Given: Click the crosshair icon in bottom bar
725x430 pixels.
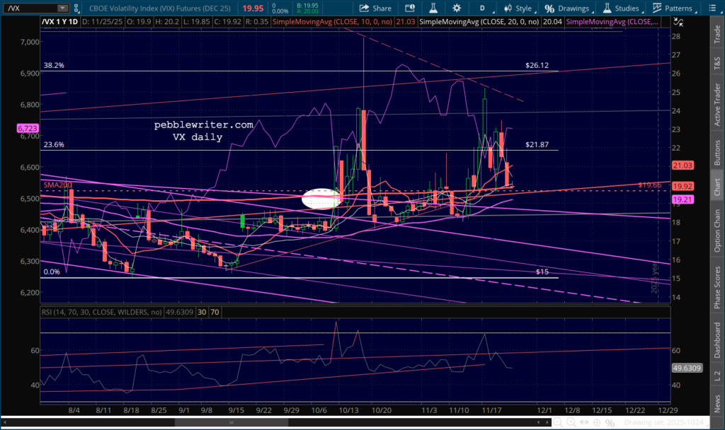Looking at the screenshot, I should [597, 422].
